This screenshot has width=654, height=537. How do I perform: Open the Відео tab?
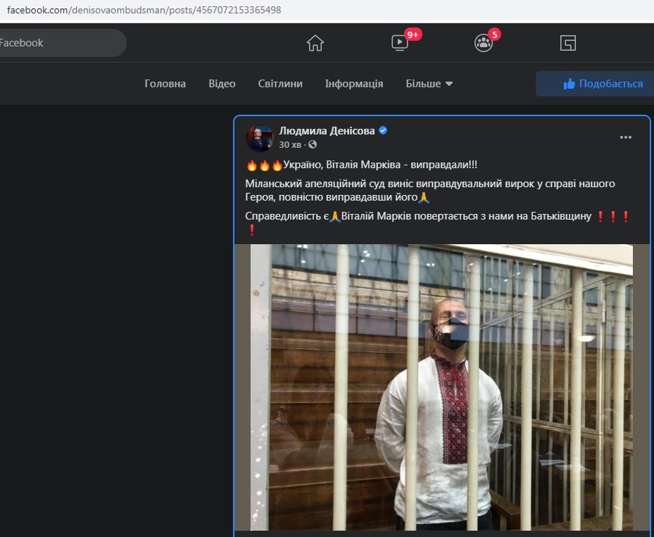222,84
